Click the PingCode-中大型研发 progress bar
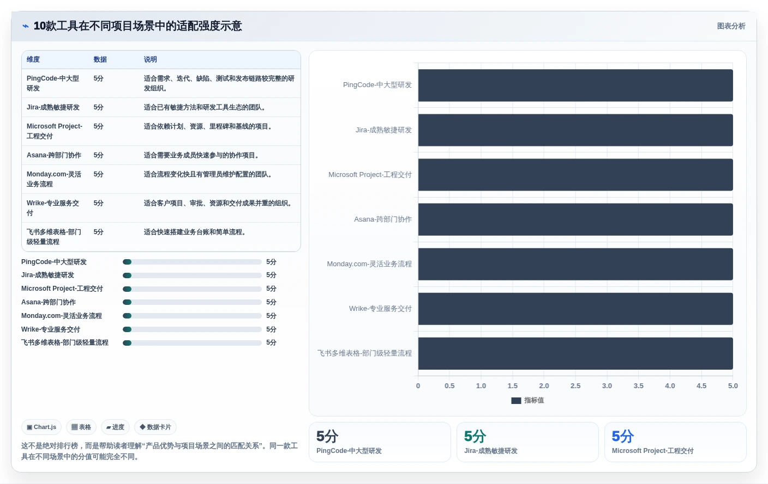 (x=192, y=262)
